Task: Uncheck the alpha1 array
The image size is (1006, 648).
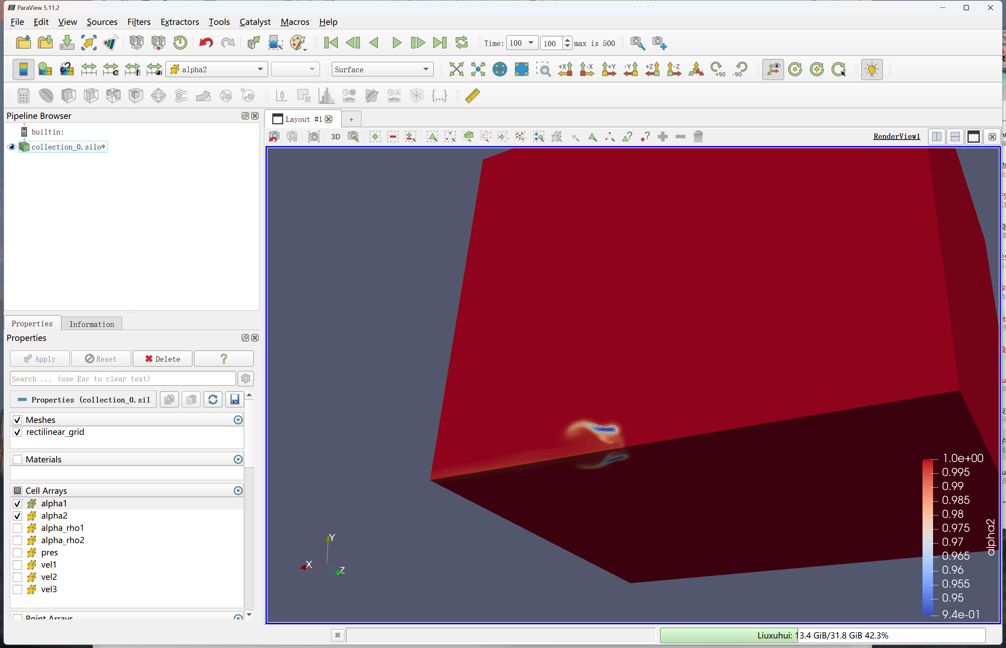Action: [x=17, y=503]
